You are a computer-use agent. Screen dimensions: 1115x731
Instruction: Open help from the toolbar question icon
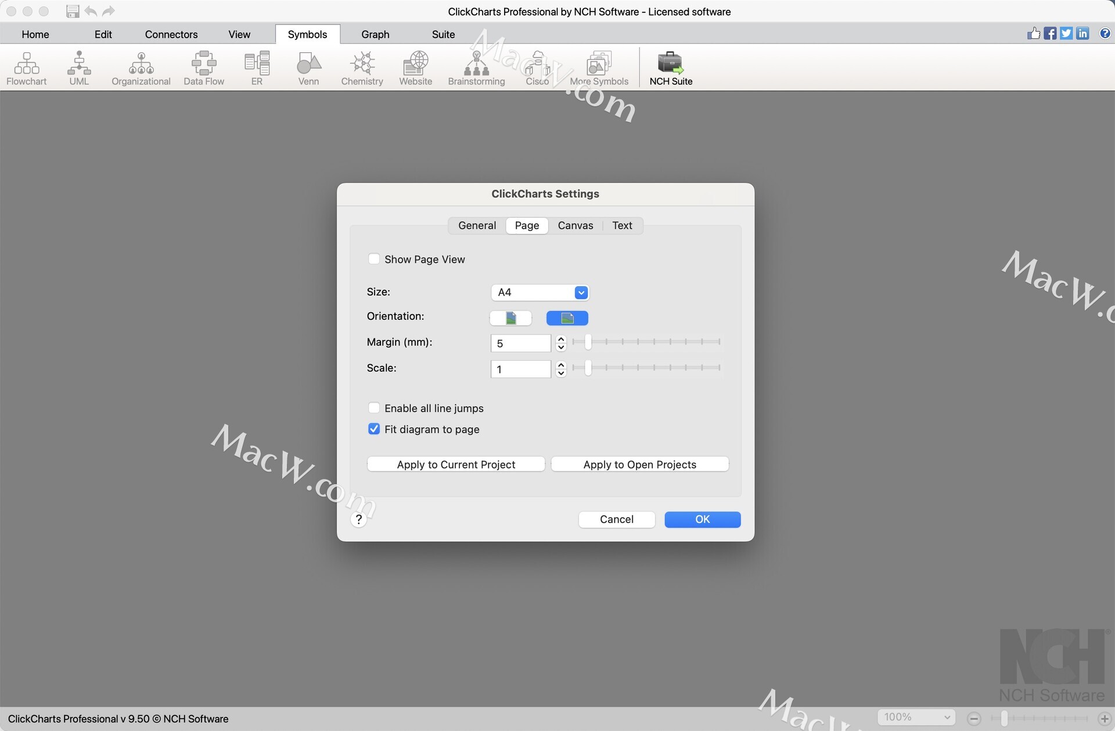(1105, 33)
